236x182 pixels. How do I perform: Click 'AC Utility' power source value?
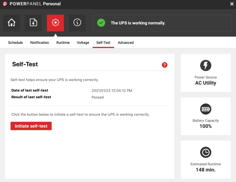[205, 83]
